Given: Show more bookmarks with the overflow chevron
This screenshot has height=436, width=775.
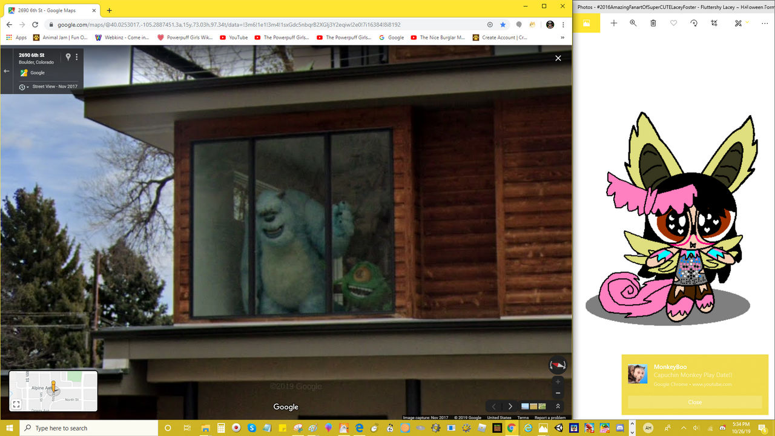Looking at the screenshot, I should pyautogui.click(x=563, y=38).
